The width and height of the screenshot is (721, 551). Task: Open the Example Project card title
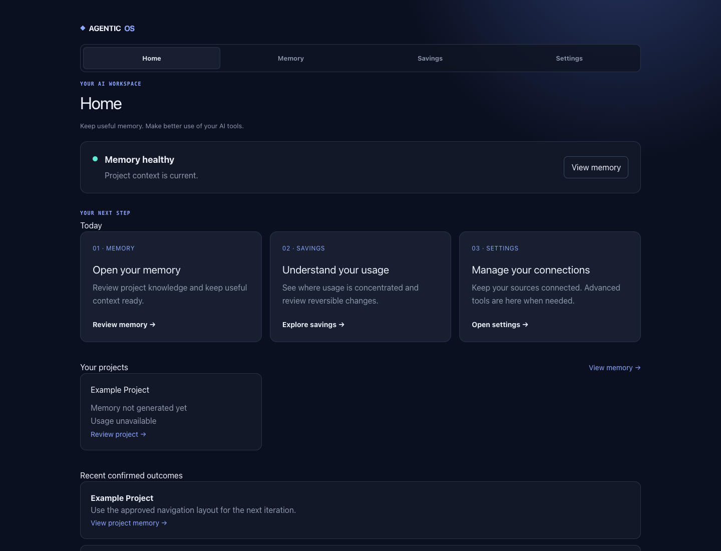click(x=120, y=390)
